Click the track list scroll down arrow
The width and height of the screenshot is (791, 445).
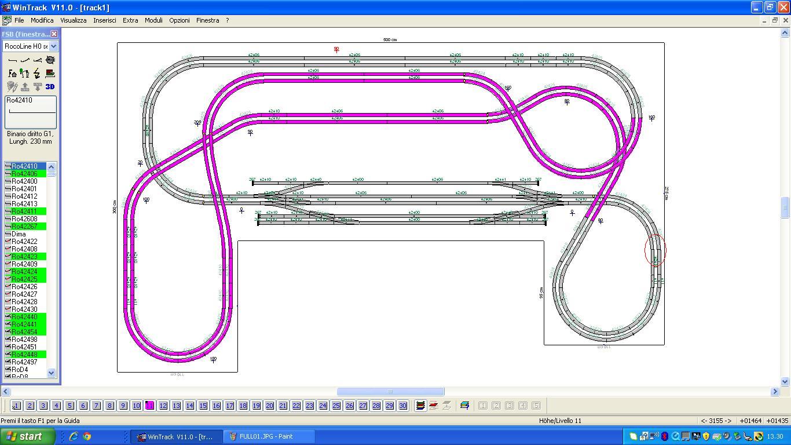click(51, 373)
